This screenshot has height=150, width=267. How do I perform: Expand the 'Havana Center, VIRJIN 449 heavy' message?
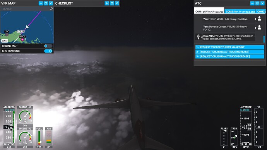pyautogui.click(x=256, y=28)
